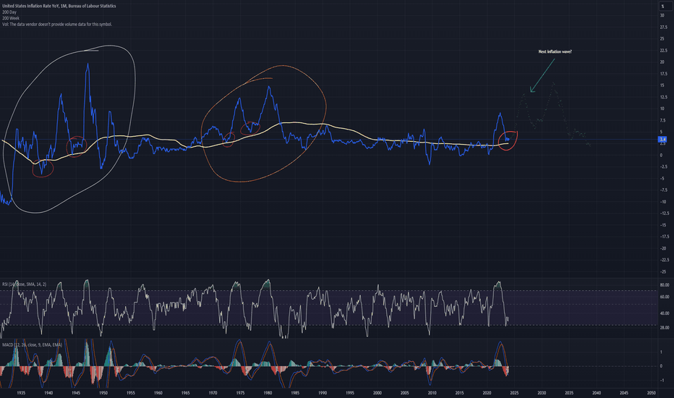The height and width of the screenshot is (398, 674).
Task: Click the 1980 label on the time axis
Action: 268,393
